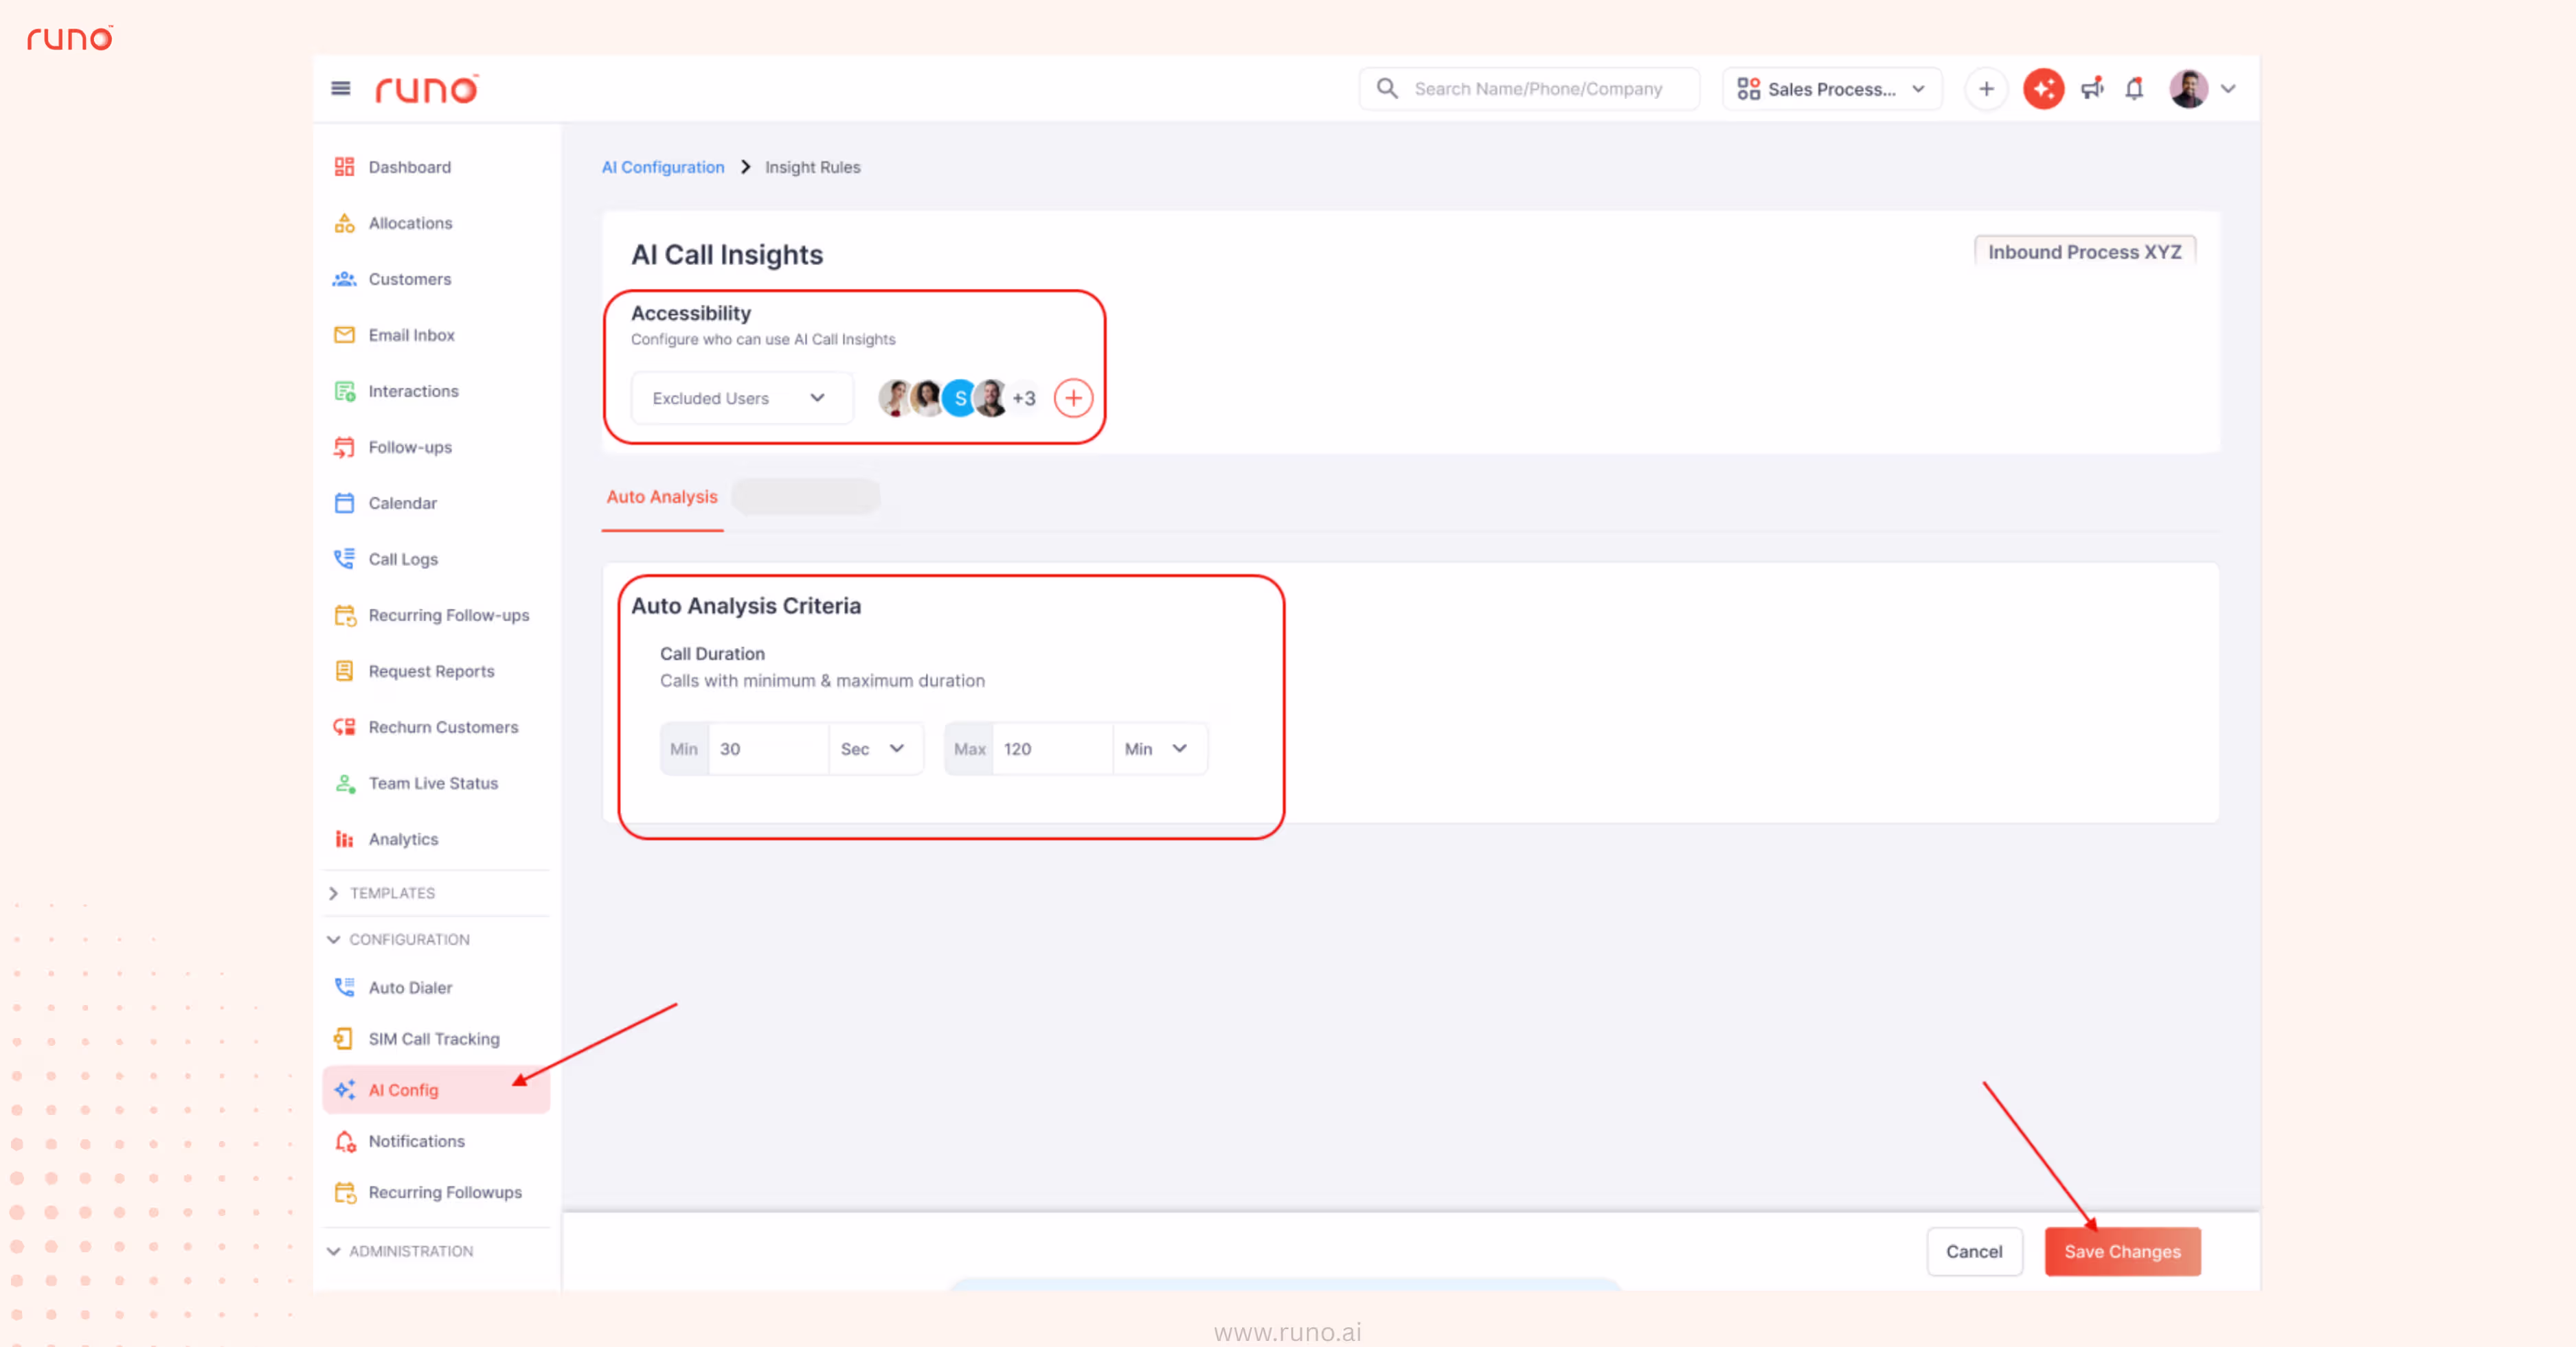2576x1347 pixels.
Task: Cancel the insight rule changes
Action: coord(1974,1251)
